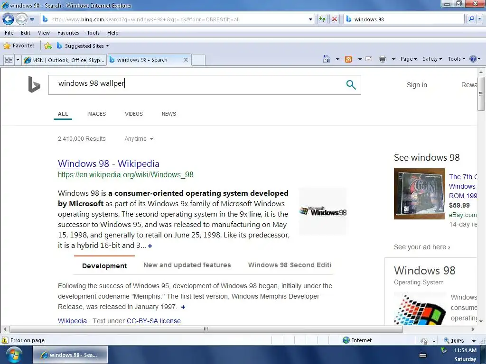Switch to the IMAGES results tab

(96, 114)
